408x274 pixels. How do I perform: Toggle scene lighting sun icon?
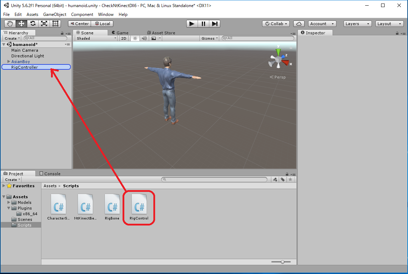(x=135, y=38)
